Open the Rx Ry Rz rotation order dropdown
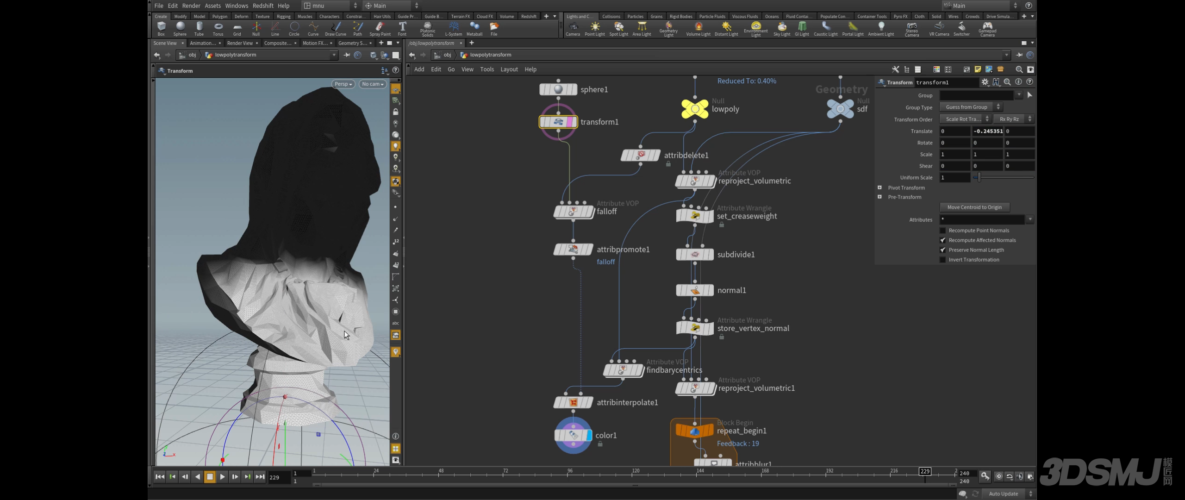Viewport: 1185px width, 500px height. [1013, 119]
